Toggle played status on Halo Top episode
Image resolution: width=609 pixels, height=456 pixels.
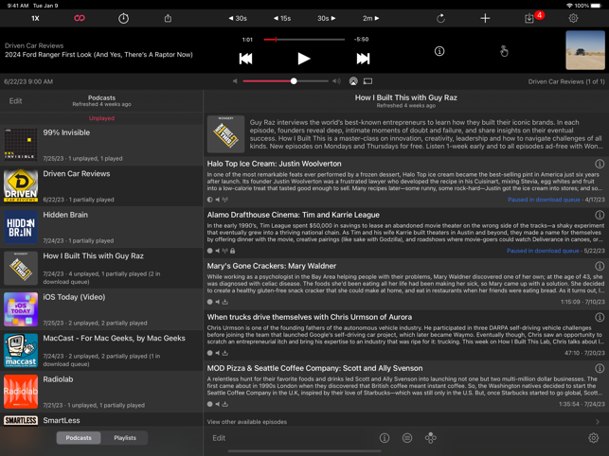coord(209,200)
